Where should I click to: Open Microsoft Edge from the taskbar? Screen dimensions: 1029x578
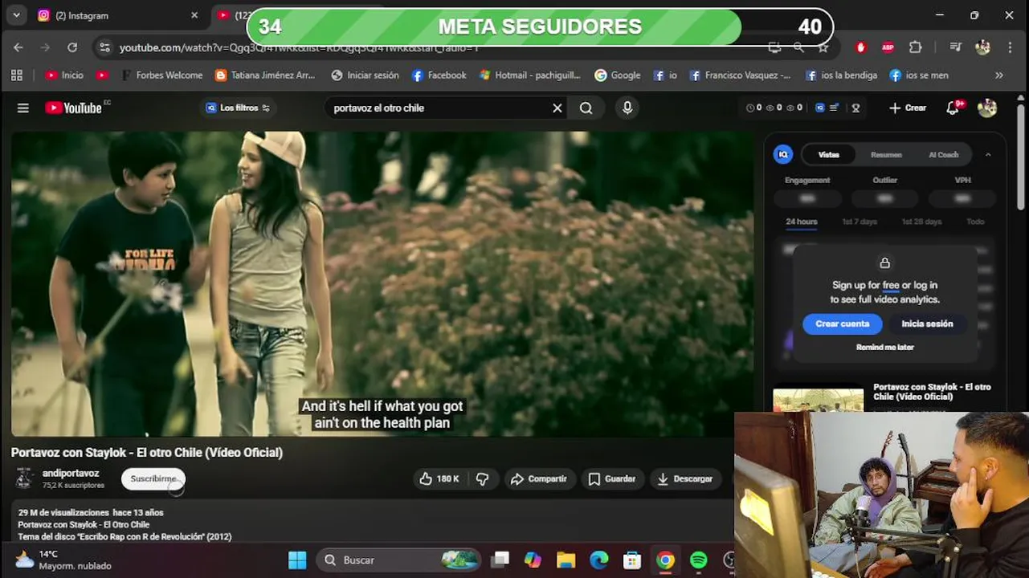click(599, 560)
